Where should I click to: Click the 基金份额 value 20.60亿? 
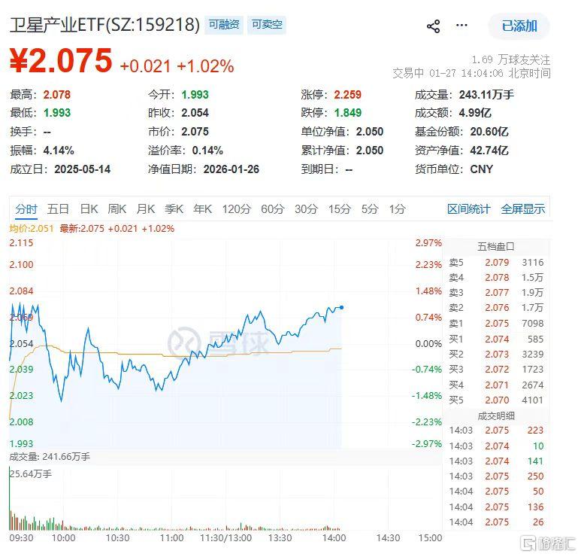[489, 132]
